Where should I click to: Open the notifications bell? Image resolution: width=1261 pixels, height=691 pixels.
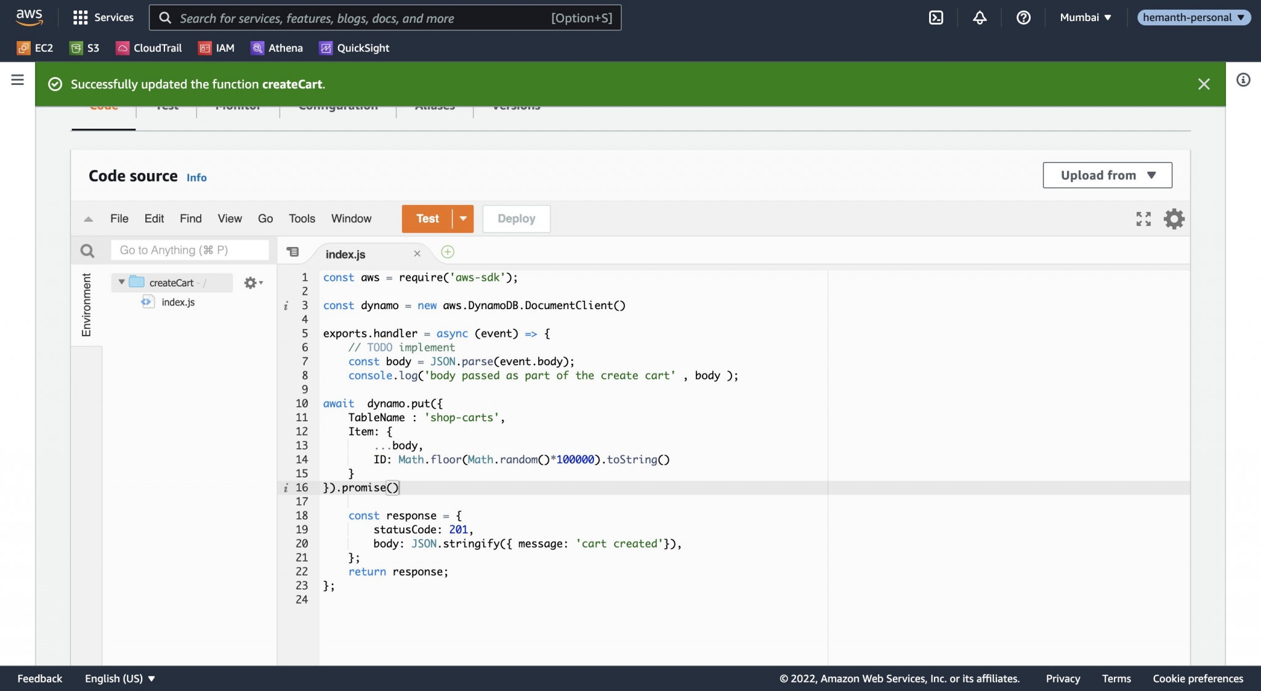979,18
